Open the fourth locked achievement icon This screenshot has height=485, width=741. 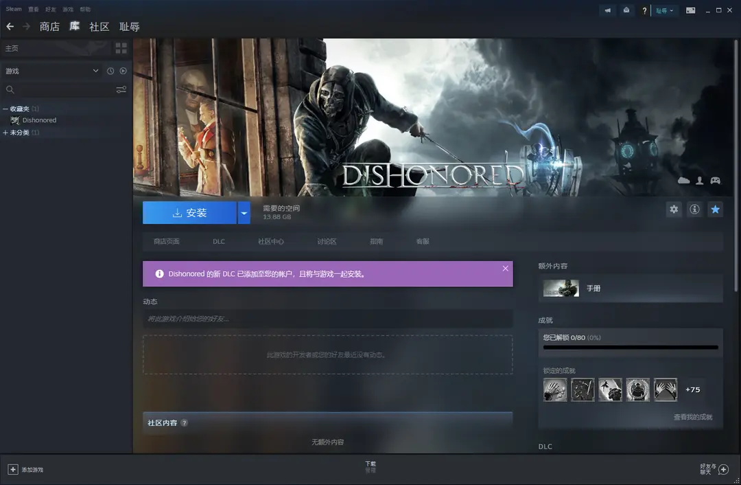pos(638,390)
